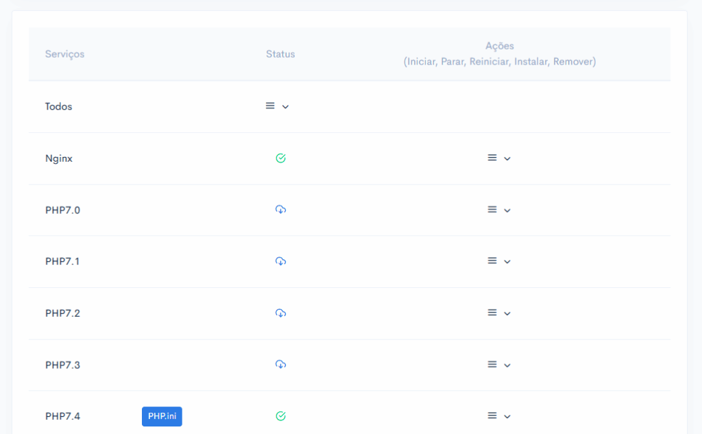Click the PHP7.2 cloud download status icon
This screenshot has width=702, height=434.
click(280, 313)
